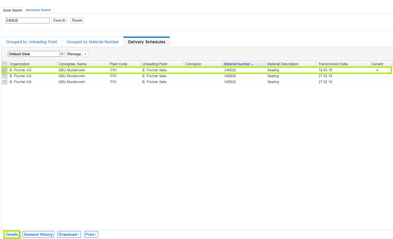393x239 pixels.
Task: Click the Reset button
Action: tap(77, 20)
